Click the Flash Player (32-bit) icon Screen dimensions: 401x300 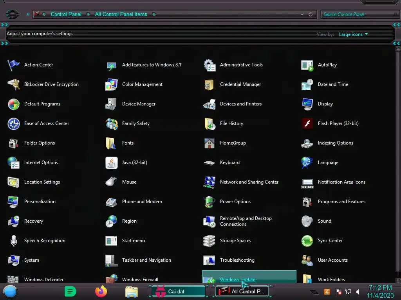pos(307,124)
